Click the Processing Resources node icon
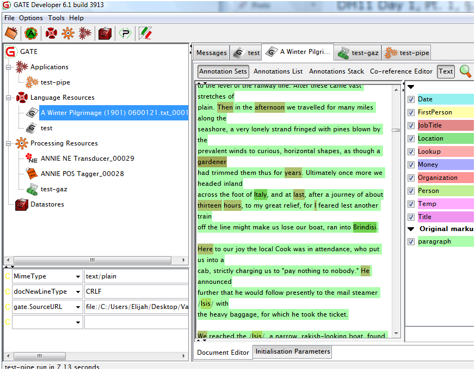This screenshot has width=475, height=370. pyautogui.click(x=22, y=143)
